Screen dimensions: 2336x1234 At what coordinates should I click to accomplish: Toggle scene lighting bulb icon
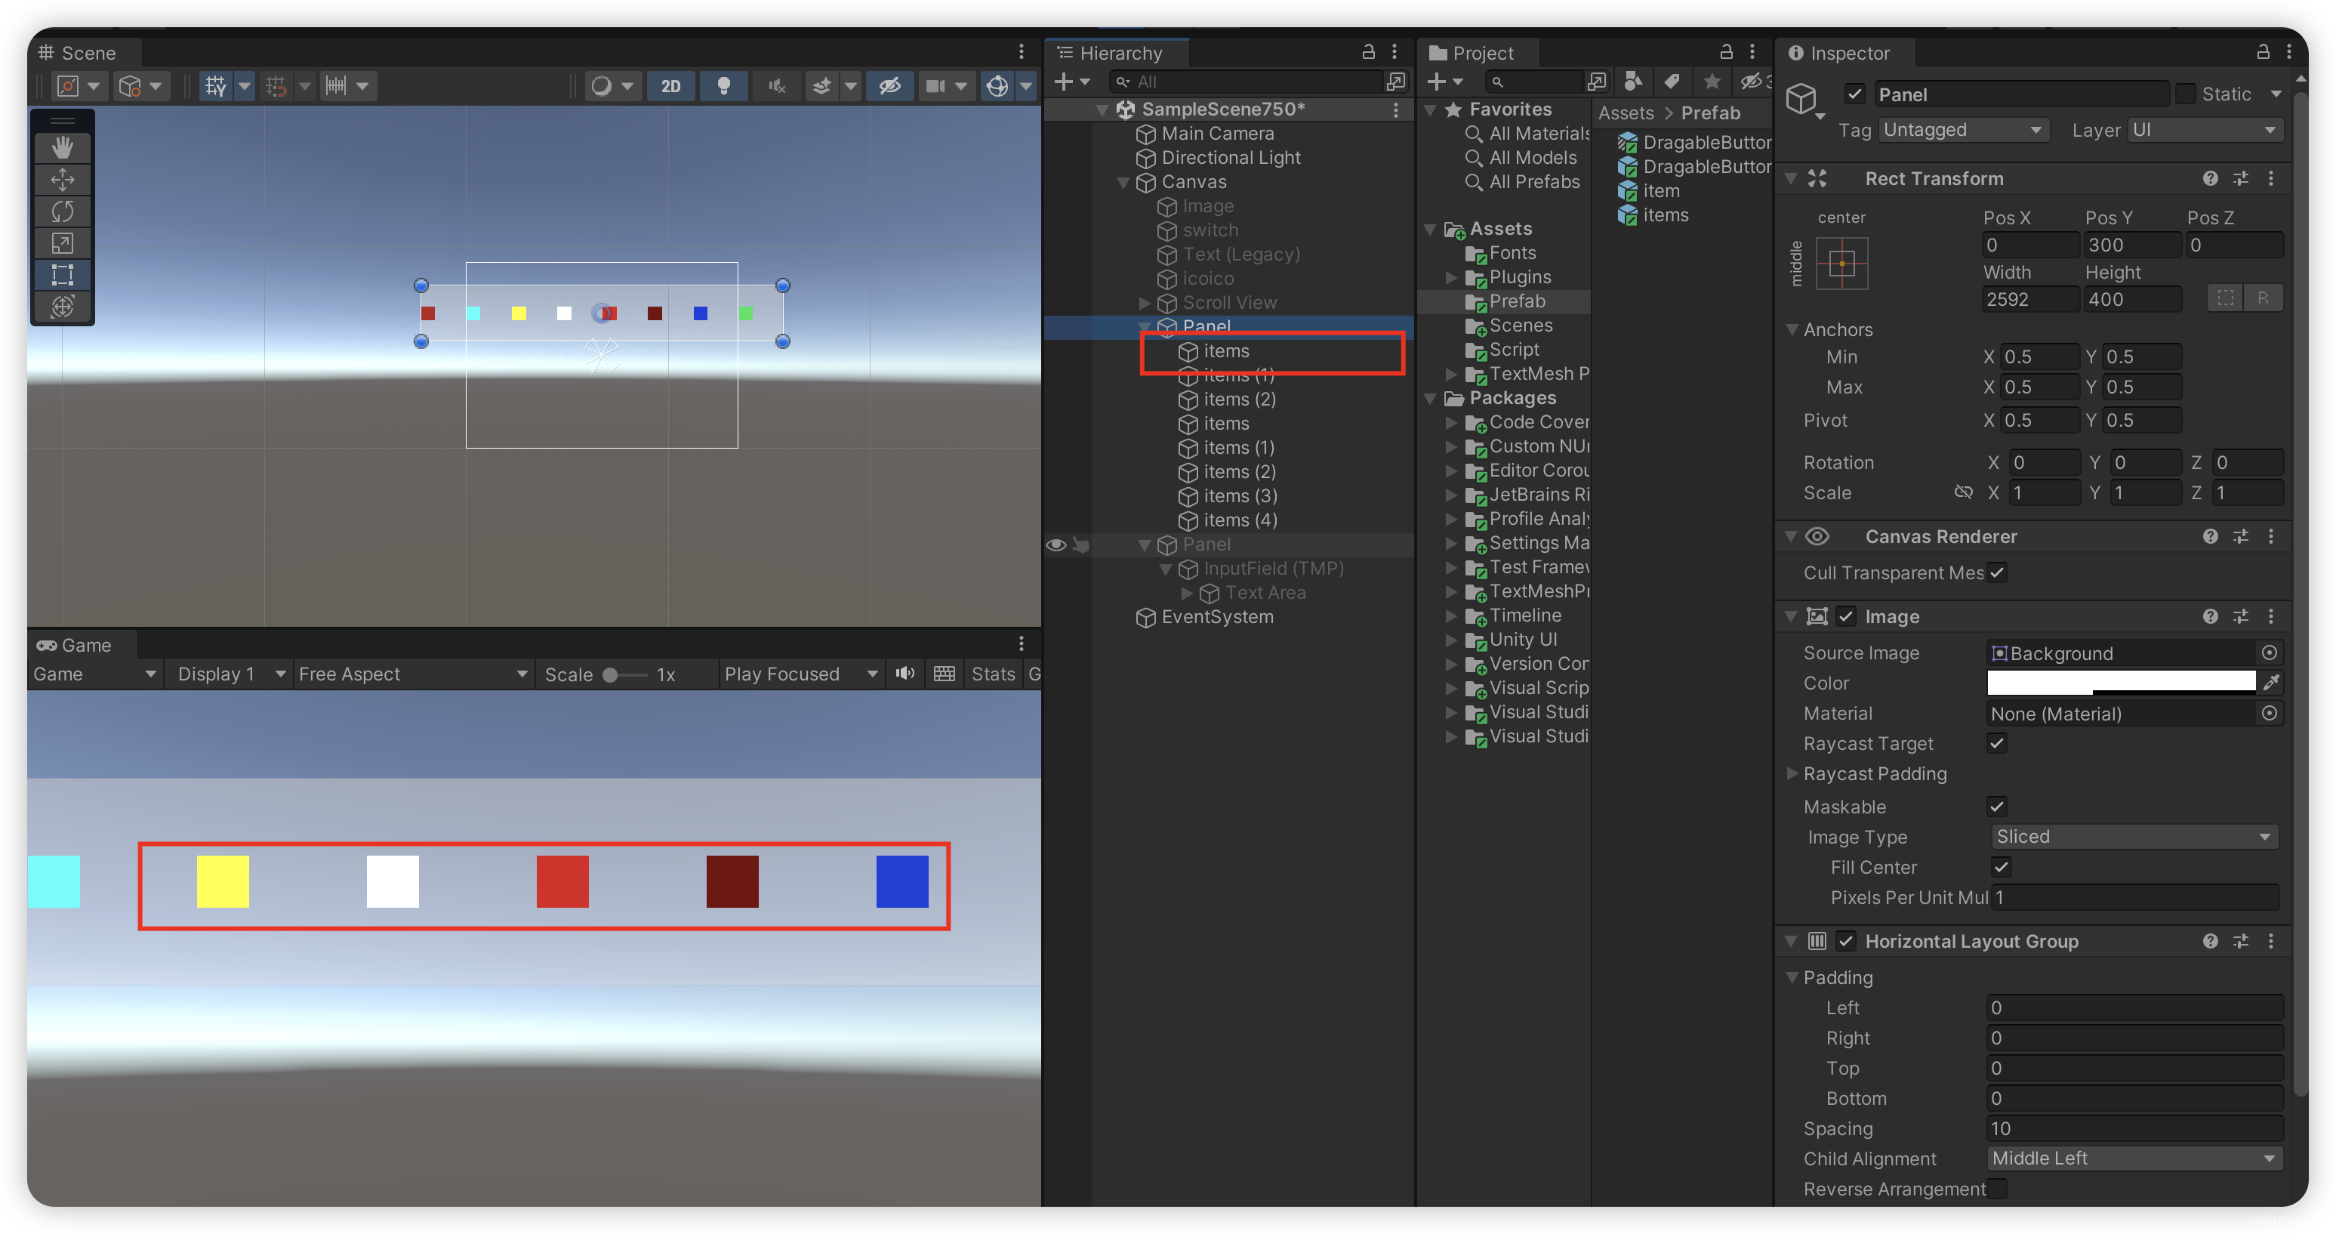723,86
